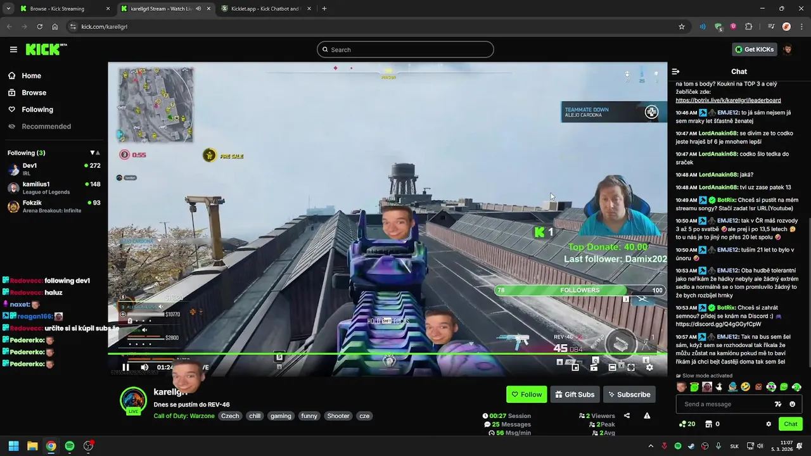View site information icon
811x456 pixels.
(x=73, y=27)
